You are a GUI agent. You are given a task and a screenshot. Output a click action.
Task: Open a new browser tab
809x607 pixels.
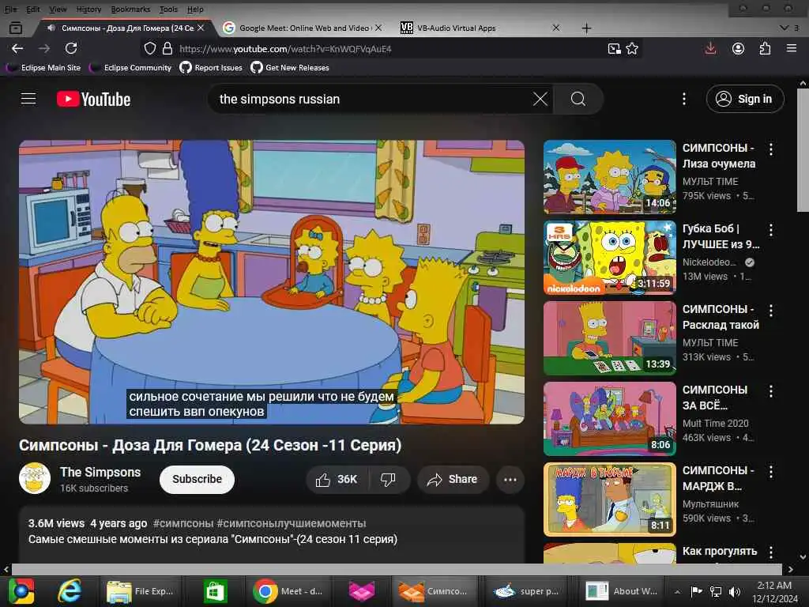(x=586, y=28)
